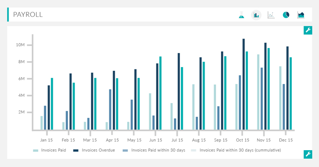Select the Oct 15 Invoices Overdue bar

pyautogui.click(x=243, y=84)
